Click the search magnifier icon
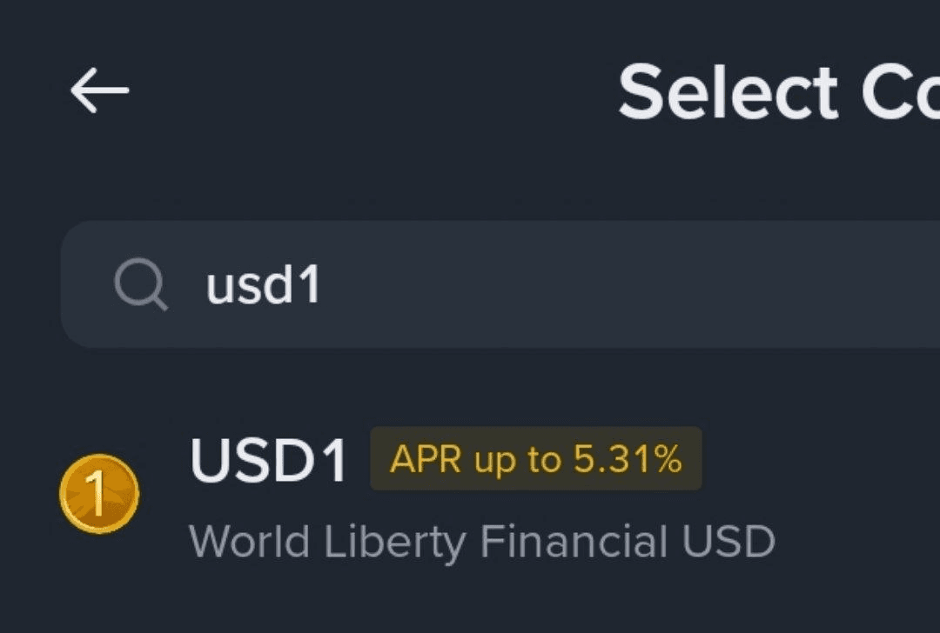 click(140, 285)
